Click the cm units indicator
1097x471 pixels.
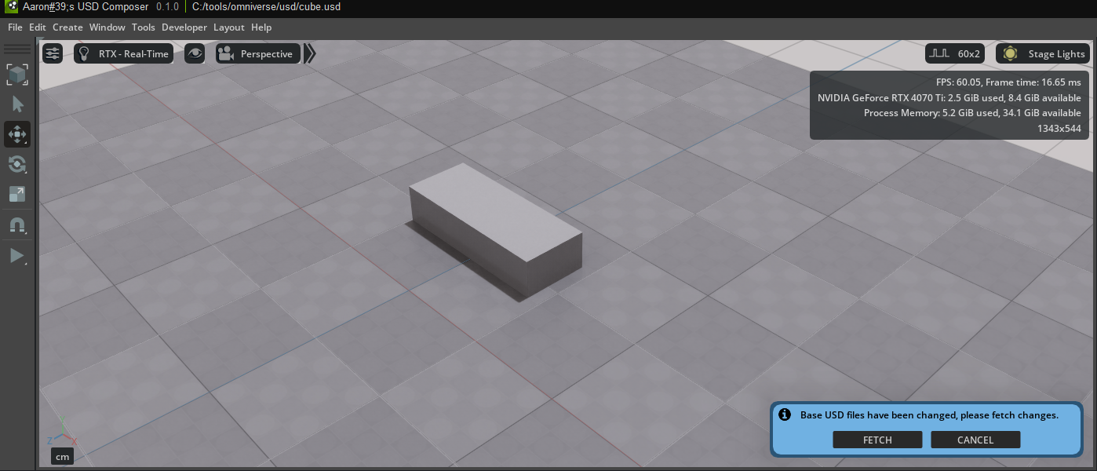(x=62, y=456)
